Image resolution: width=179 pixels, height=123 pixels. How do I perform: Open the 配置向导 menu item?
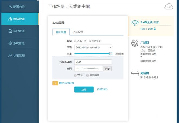[x=20, y=6]
